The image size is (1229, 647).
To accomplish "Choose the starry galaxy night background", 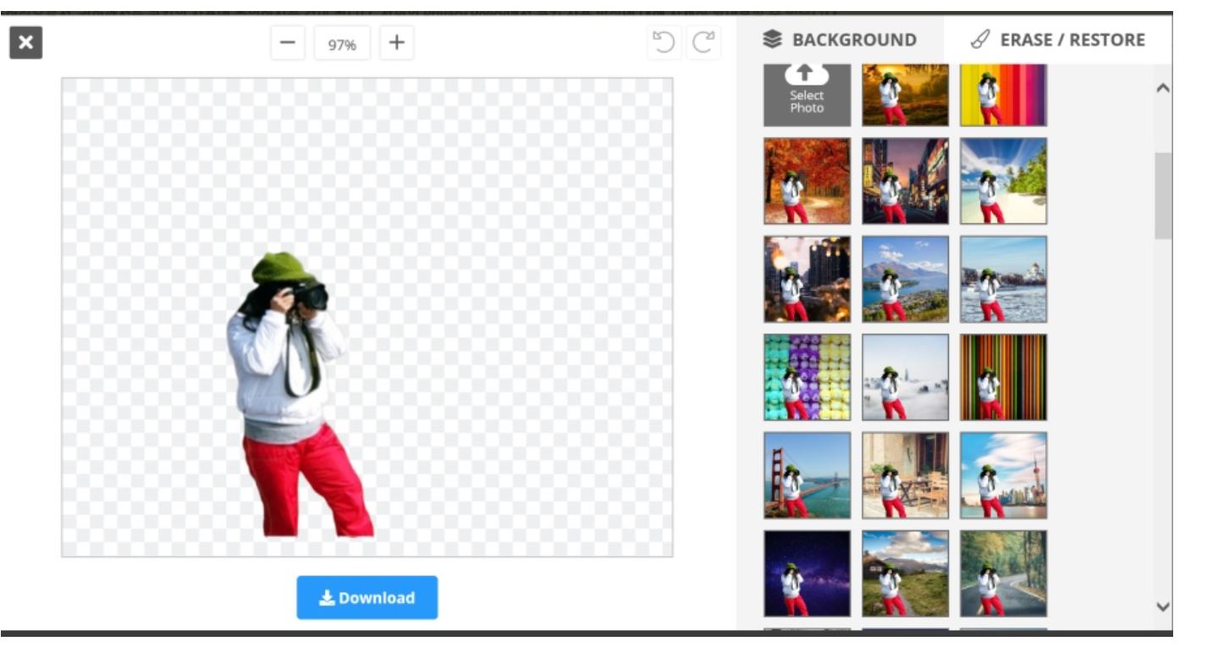I will pos(807,573).
